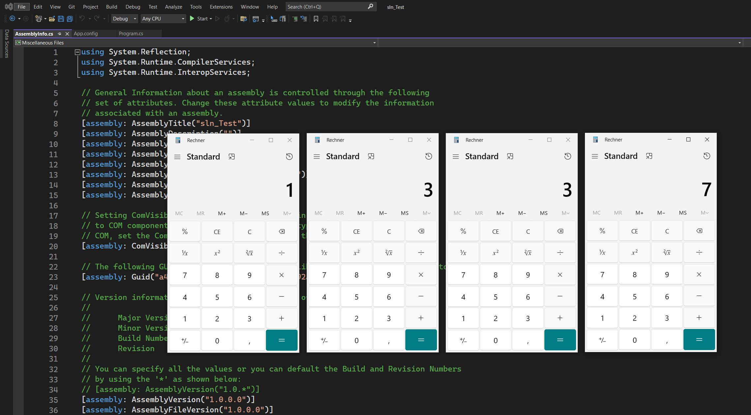Viewport: 751px width, 415px height.
Task: Click the Visual Studio logo icon
Action: click(9, 7)
